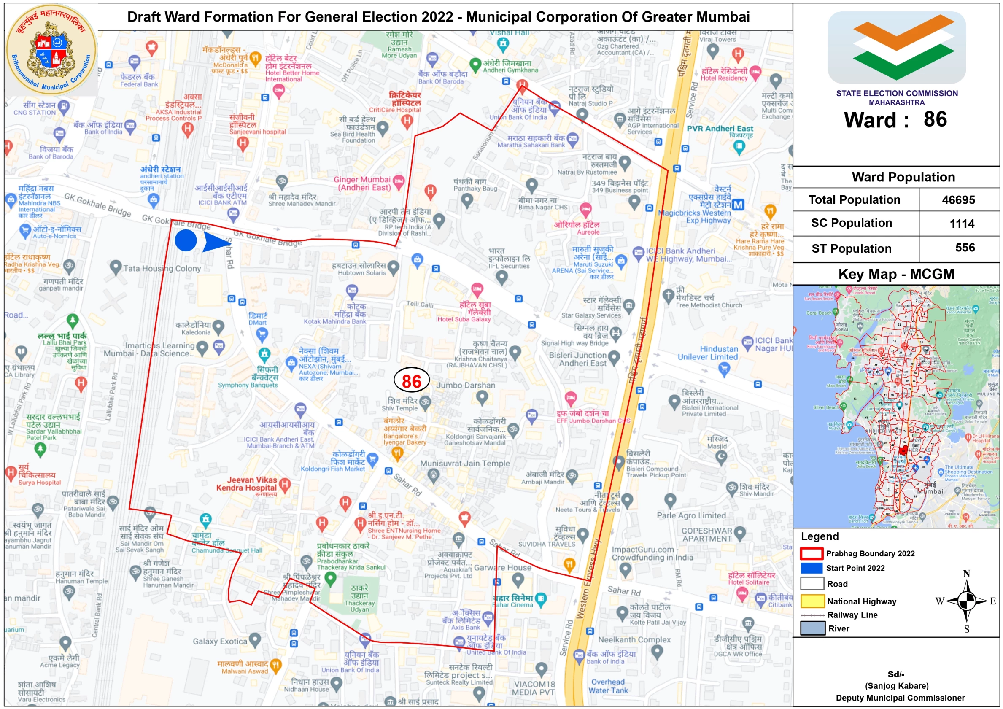Image resolution: width=1003 pixels, height=709 pixels.
Task: Click the State Election Commission Maharashtra logo
Action: (x=896, y=47)
